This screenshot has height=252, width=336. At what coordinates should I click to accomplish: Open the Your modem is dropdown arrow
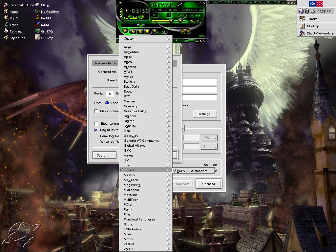point(175,64)
